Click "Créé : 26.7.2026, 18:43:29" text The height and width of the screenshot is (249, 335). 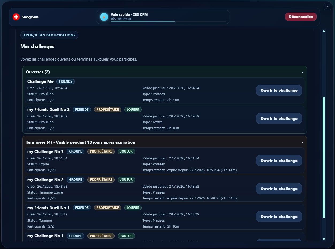[47, 214]
